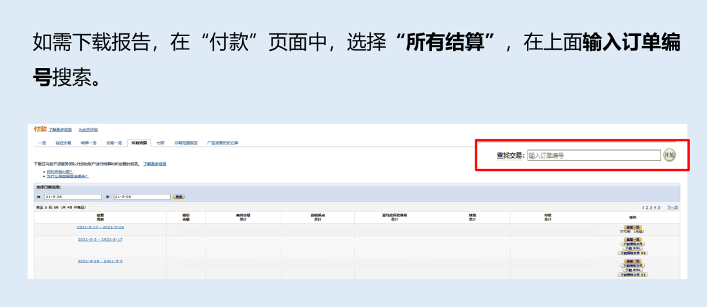Viewport: 707px width, 307px height.
Task: Open settlement period 2021-4-26 - 2021-5-3
Action: pyautogui.click(x=100, y=261)
